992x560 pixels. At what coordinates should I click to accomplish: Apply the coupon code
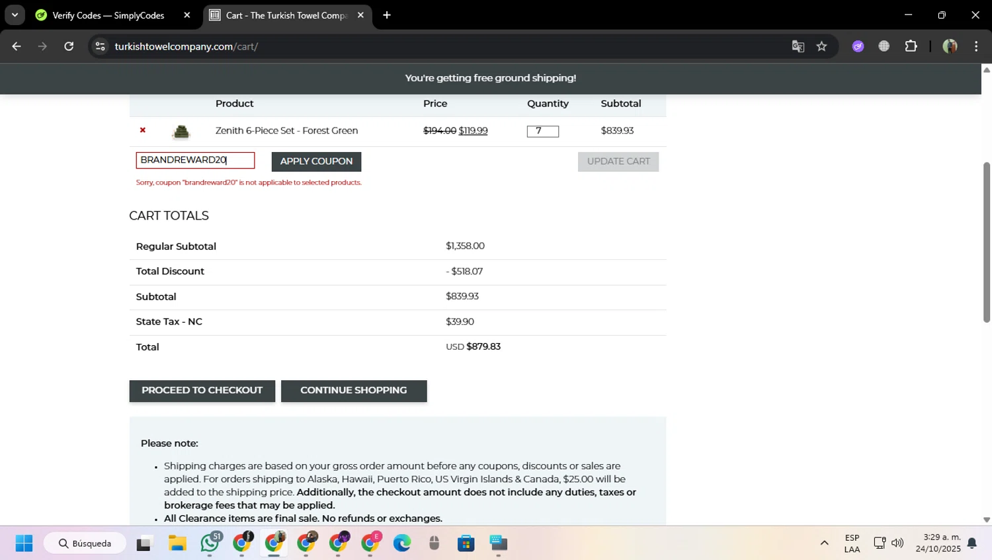(316, 161)
